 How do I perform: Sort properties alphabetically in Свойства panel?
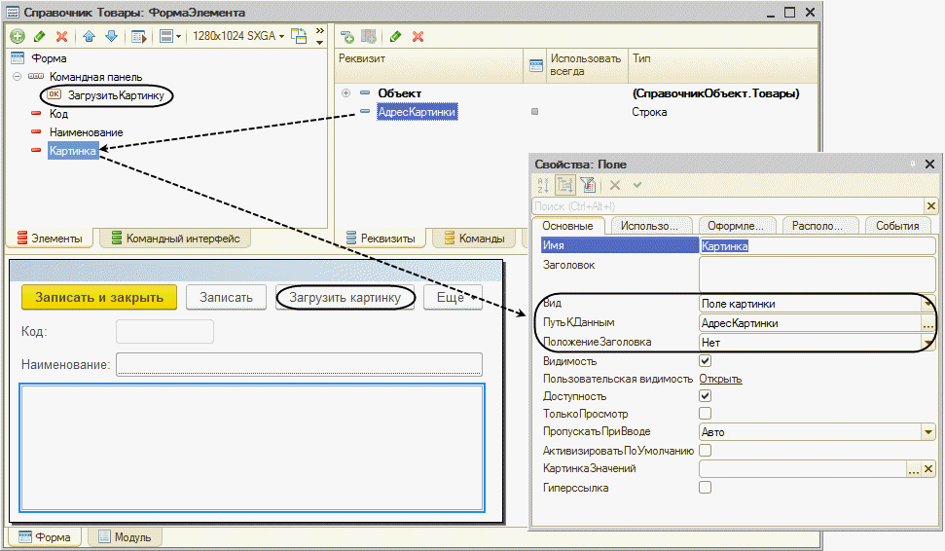pos(542,185)
